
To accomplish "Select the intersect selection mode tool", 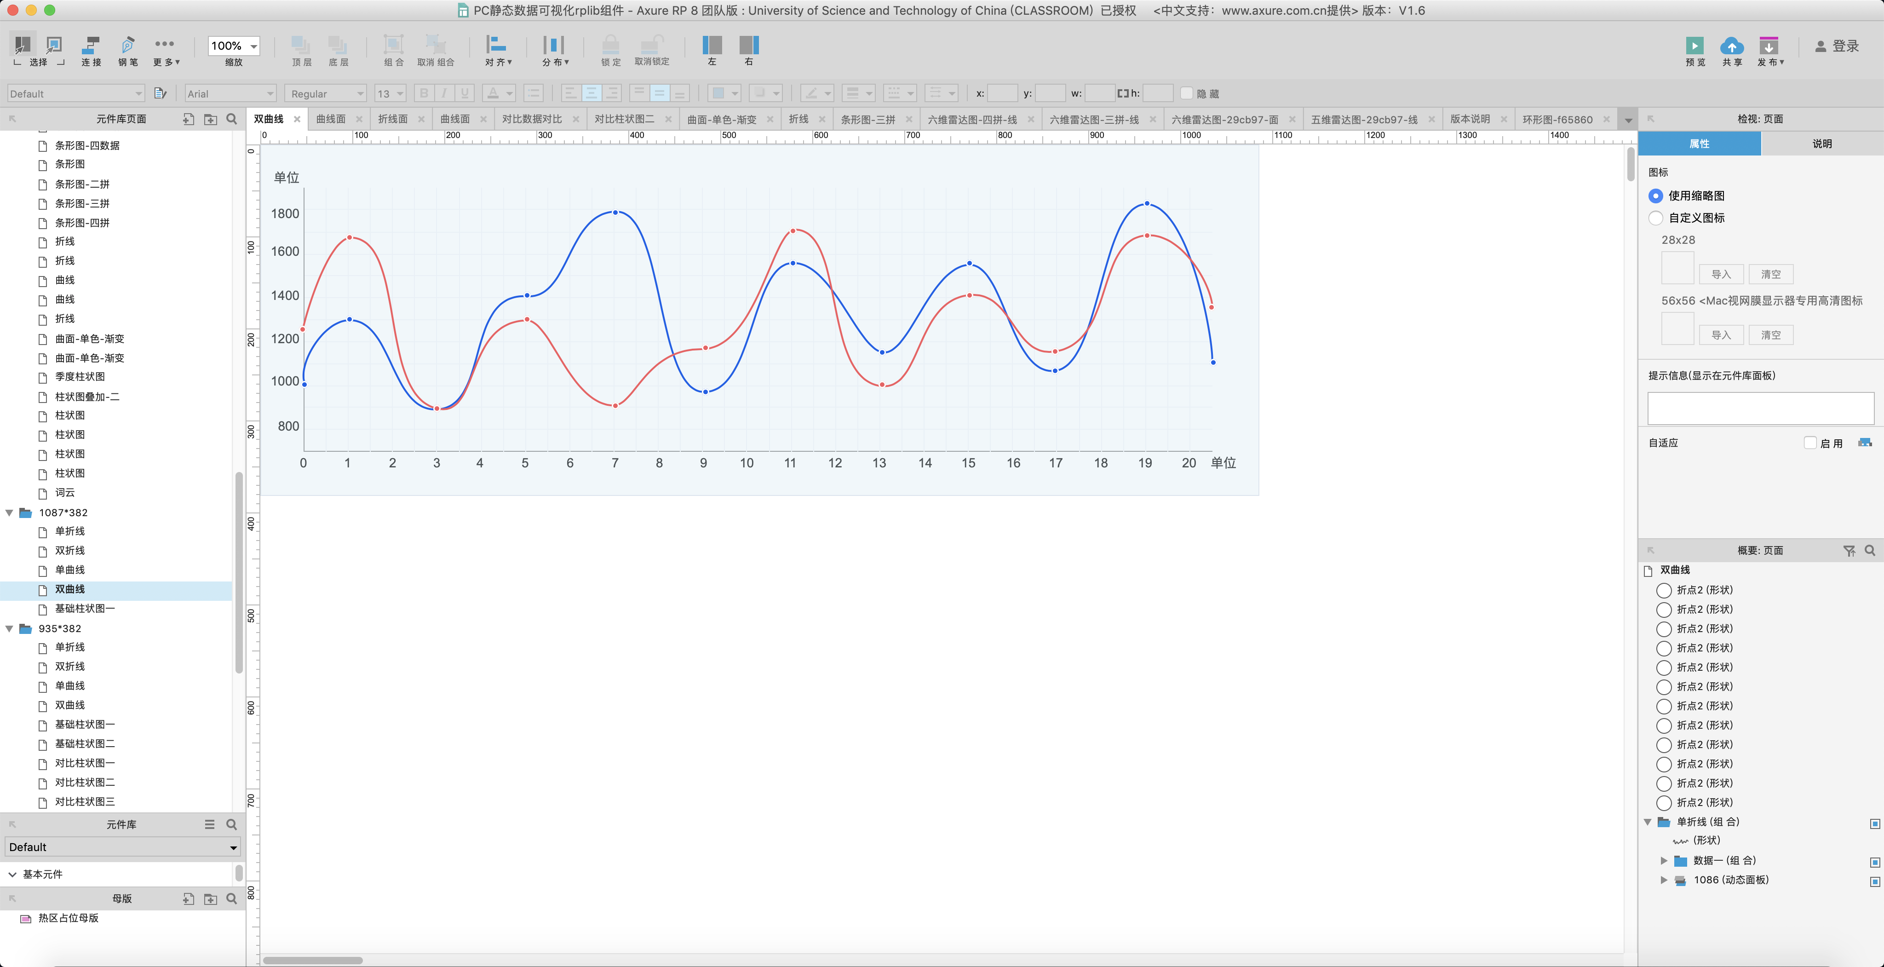I will tap(23, 46).
